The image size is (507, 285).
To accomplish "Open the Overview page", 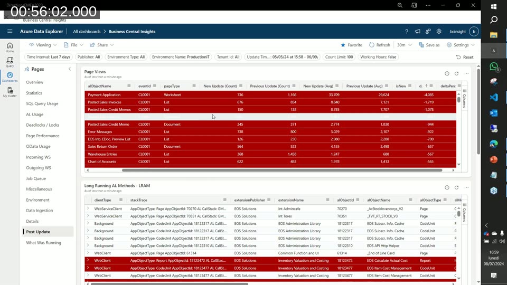I will [35, 82].
